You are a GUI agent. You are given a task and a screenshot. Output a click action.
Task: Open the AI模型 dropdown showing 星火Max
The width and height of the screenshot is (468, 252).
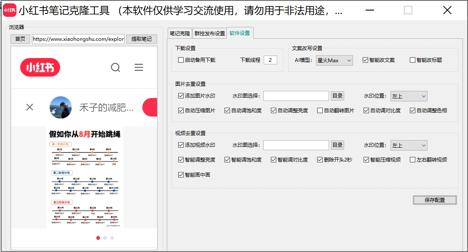[334, 60]
